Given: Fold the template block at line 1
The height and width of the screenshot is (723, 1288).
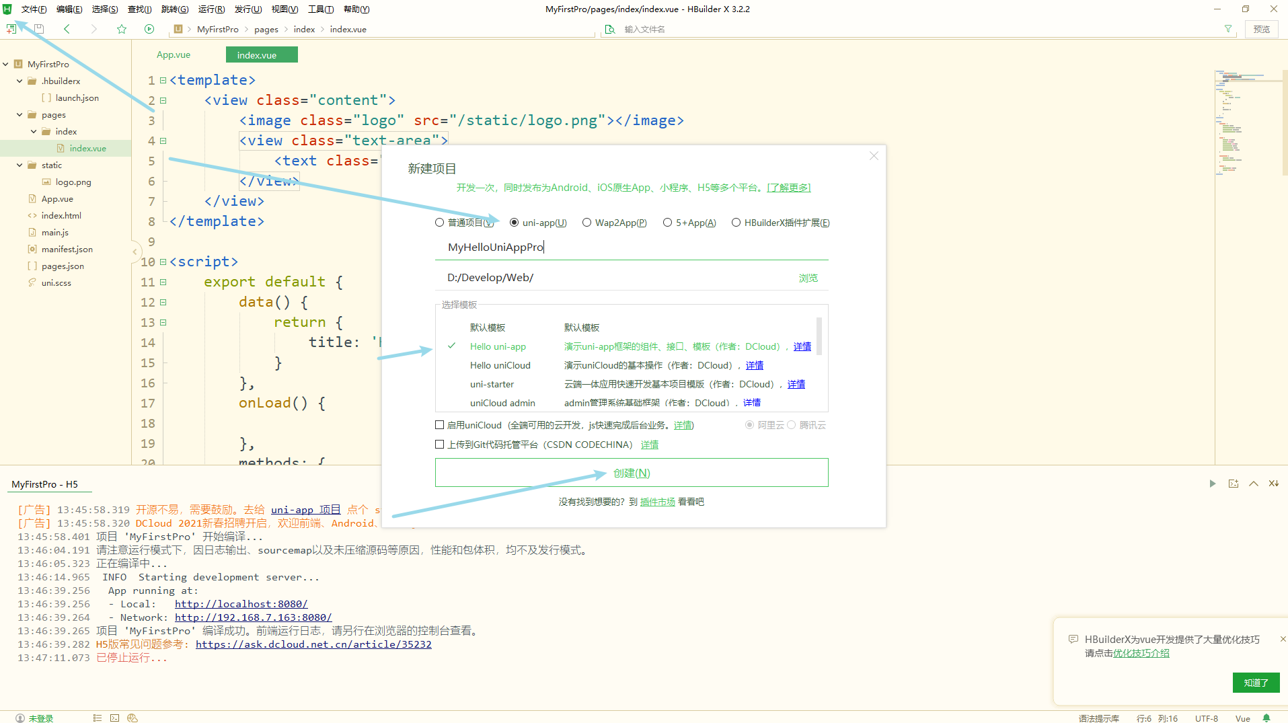Looking at the screenshot, I should tap(163, 81).
